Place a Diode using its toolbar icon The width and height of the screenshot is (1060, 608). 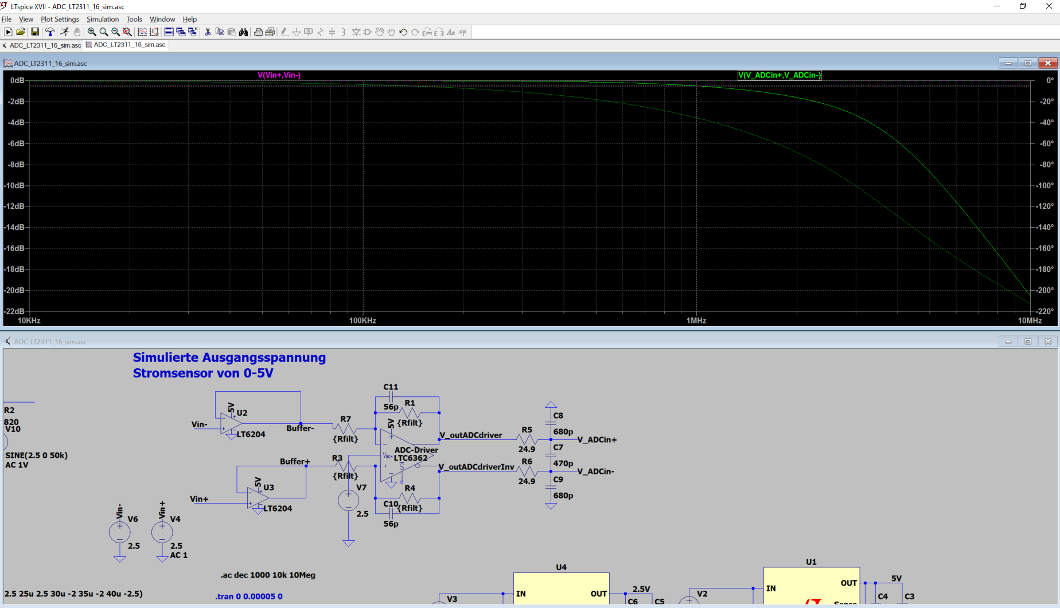(356, 32)
